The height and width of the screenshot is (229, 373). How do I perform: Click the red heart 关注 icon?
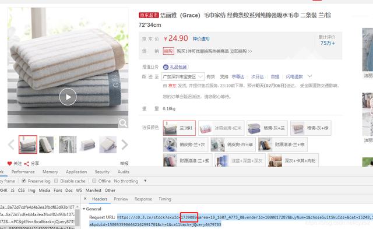click(x=9, y=164)
